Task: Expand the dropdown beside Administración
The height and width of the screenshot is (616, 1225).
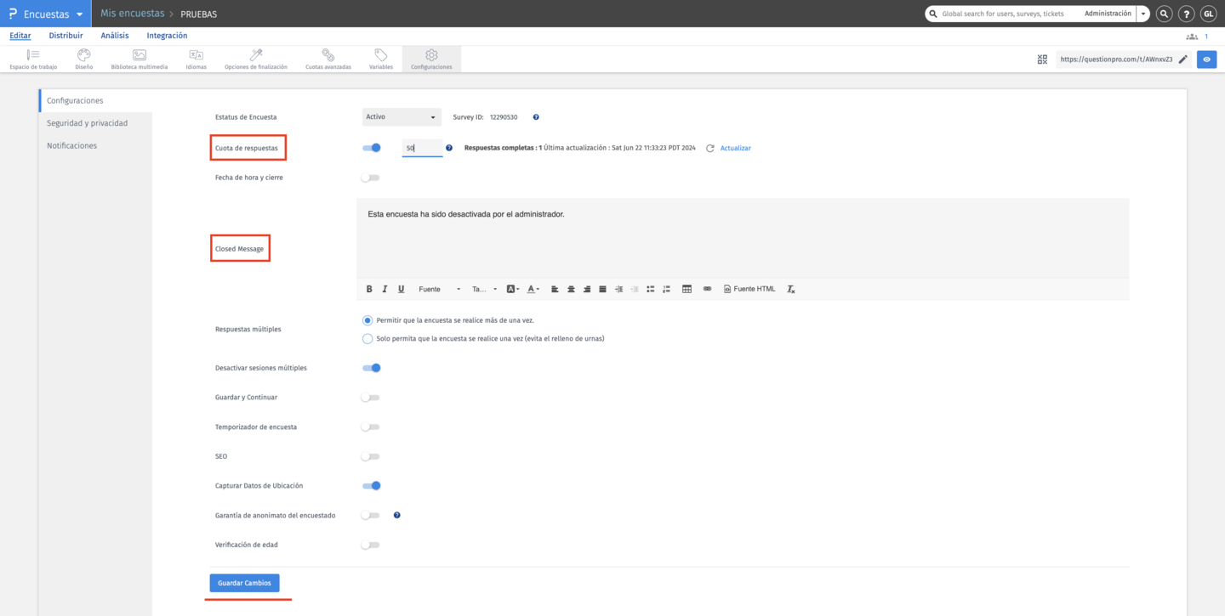Action: pos(1142,14)
